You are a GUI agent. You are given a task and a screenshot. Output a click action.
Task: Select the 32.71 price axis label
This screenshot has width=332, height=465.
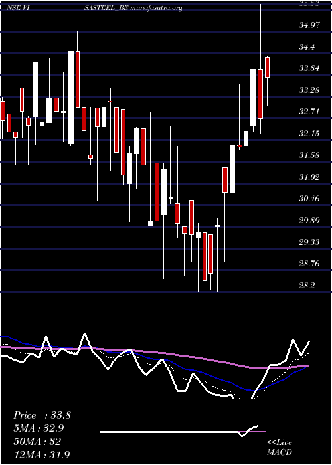pos(309,112)
